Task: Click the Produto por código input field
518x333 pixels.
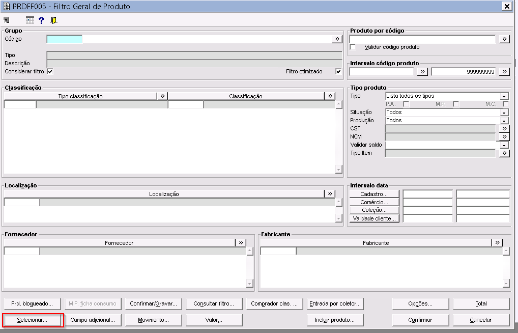Action: pyautogui.click(x=422, y=39)
